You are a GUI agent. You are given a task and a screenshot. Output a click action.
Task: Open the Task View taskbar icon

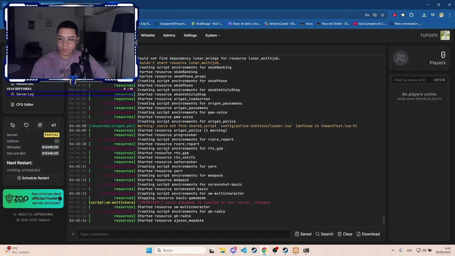(x=212, y=250)
